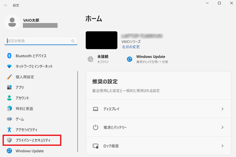Open the 電源とバッテリー recommended setting

pos(158,127)
